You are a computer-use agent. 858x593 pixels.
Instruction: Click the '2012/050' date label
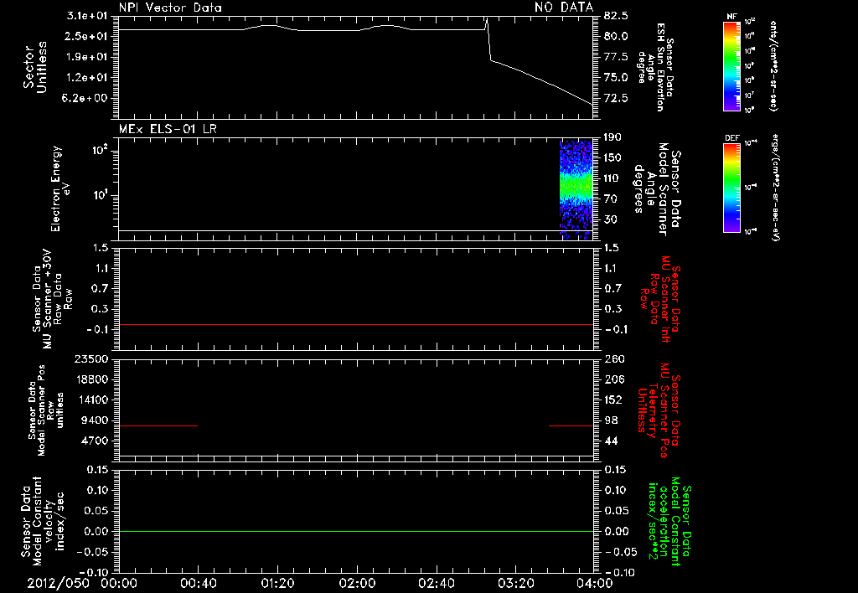(58, 583)
